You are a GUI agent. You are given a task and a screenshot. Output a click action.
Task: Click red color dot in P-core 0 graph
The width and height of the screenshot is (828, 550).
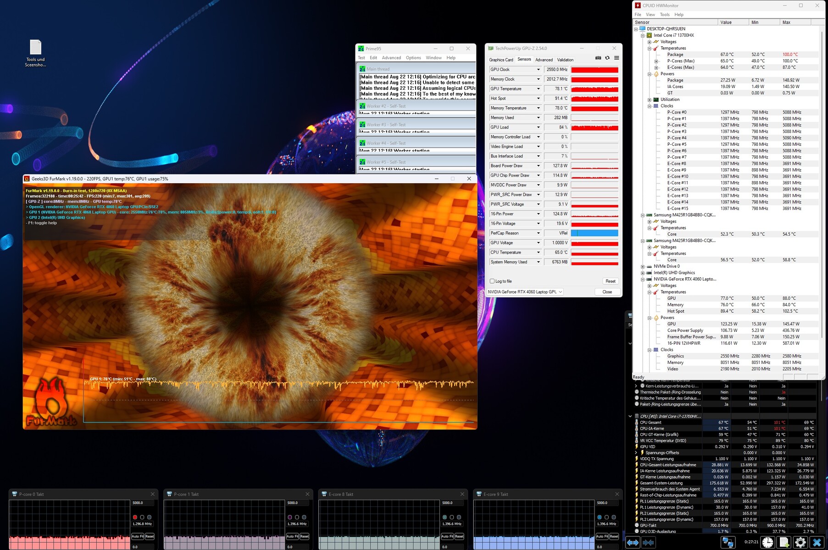tap(135, 517)
